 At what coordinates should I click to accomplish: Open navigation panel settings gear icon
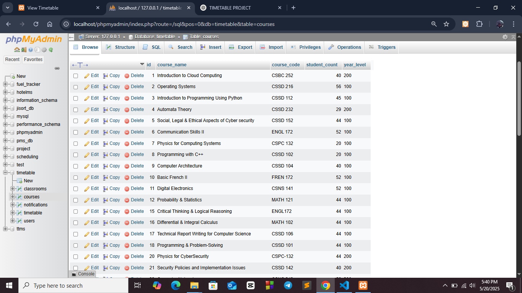pyautogui.click(x=44, y=50)
